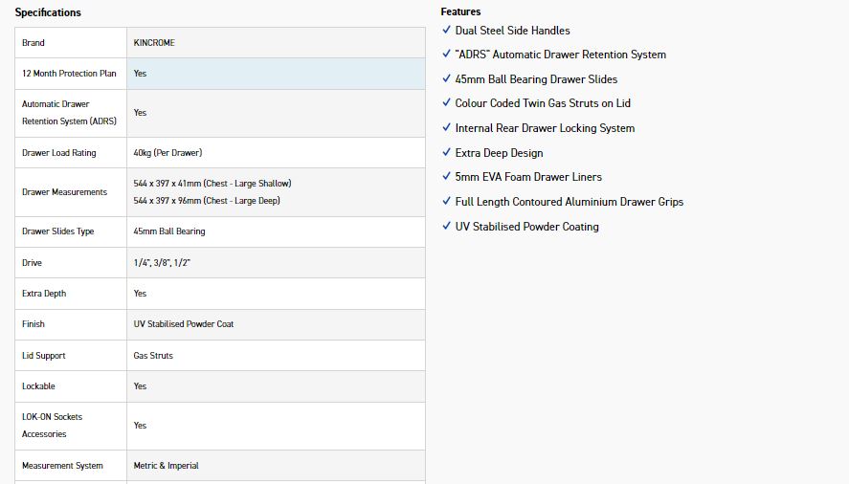The image size is (849, 484).
Task: Click the Features heading
Action: tap(460, 11)
